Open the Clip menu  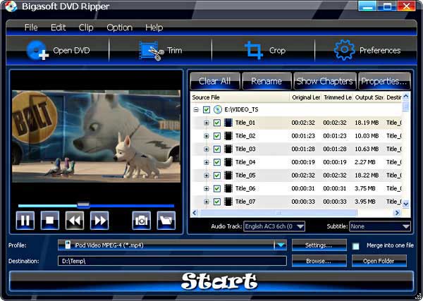86,27
